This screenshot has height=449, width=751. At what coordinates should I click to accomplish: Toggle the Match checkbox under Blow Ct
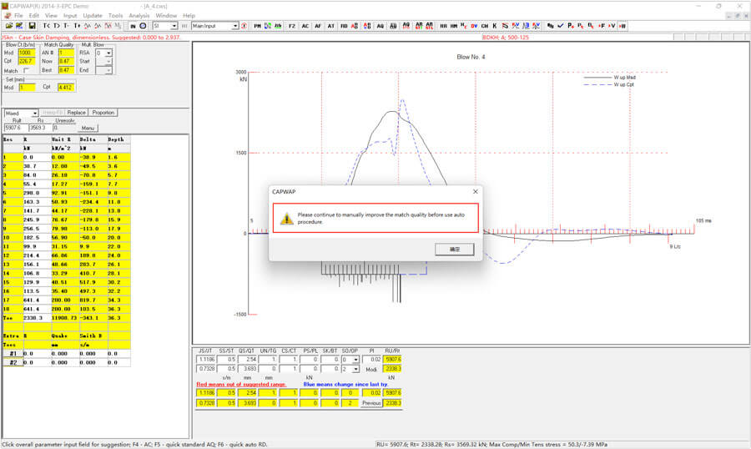point(27,70)
